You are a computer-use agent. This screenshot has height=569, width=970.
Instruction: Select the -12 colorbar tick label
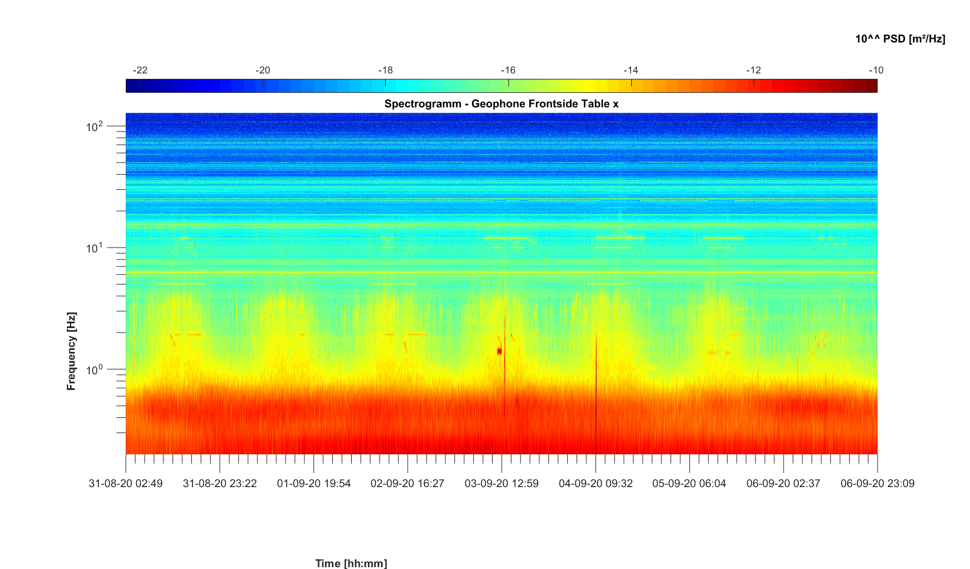[x=753, y=70]
